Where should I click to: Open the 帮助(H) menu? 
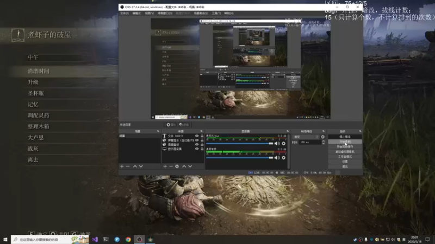coord(229,13)
